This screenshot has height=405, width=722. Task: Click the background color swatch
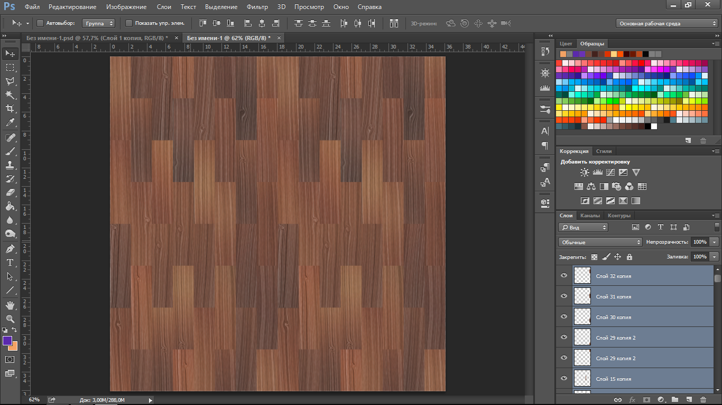[14, 346]
